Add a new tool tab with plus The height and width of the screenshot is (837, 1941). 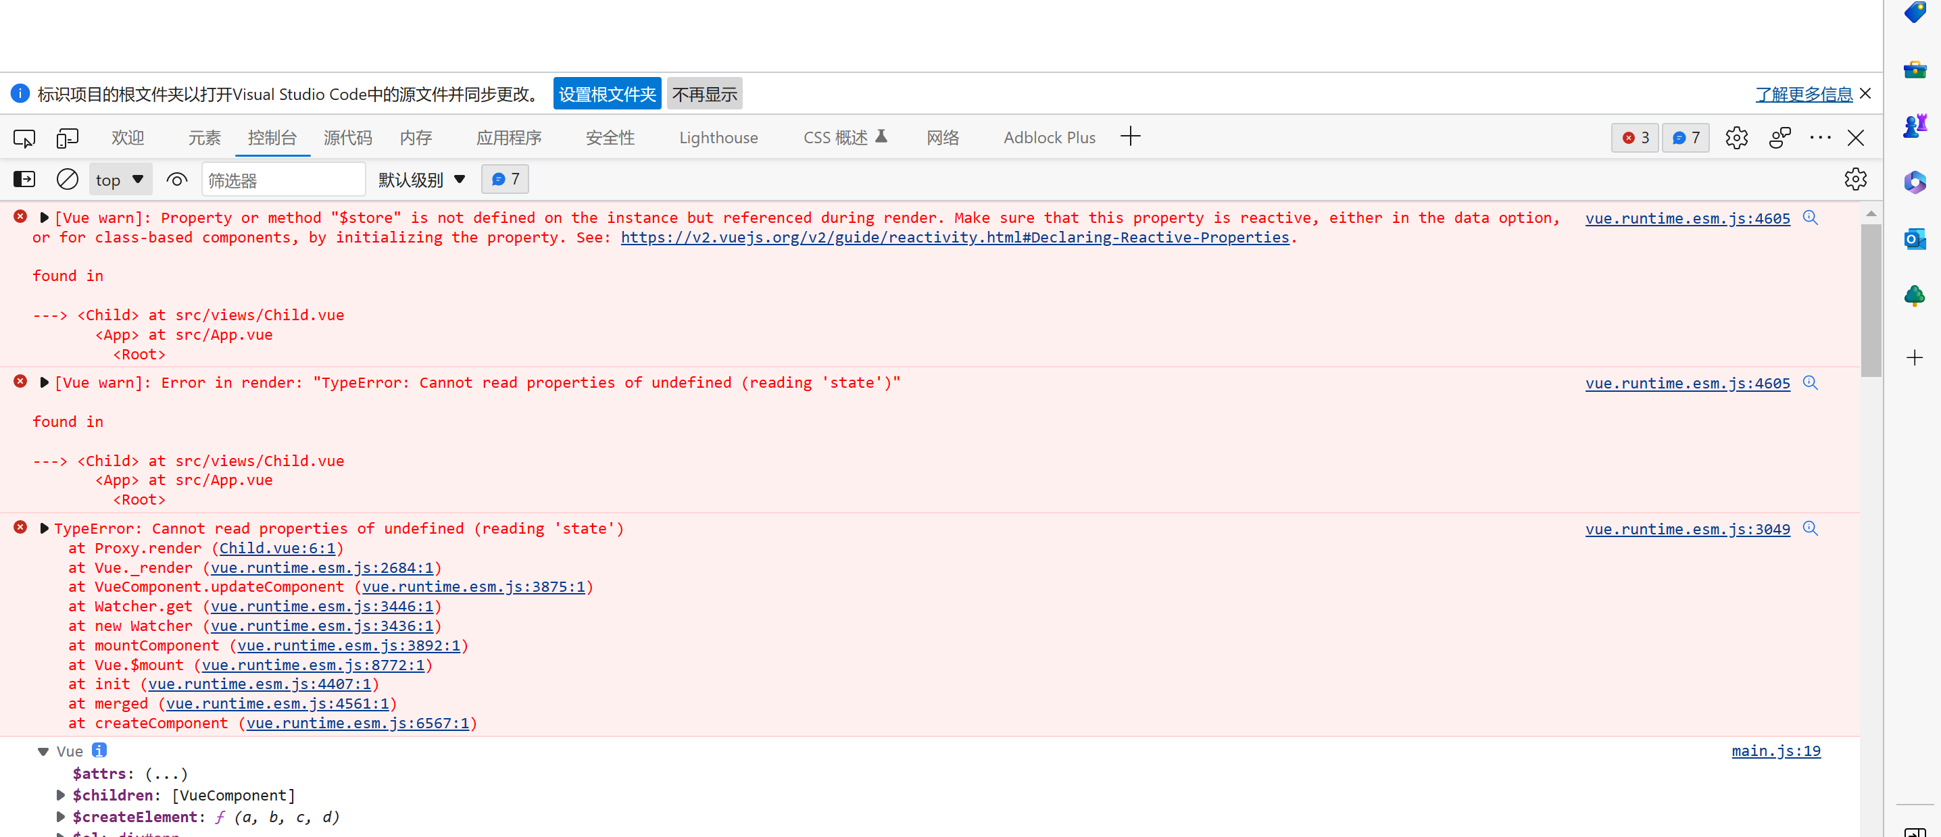point(1129,137)
